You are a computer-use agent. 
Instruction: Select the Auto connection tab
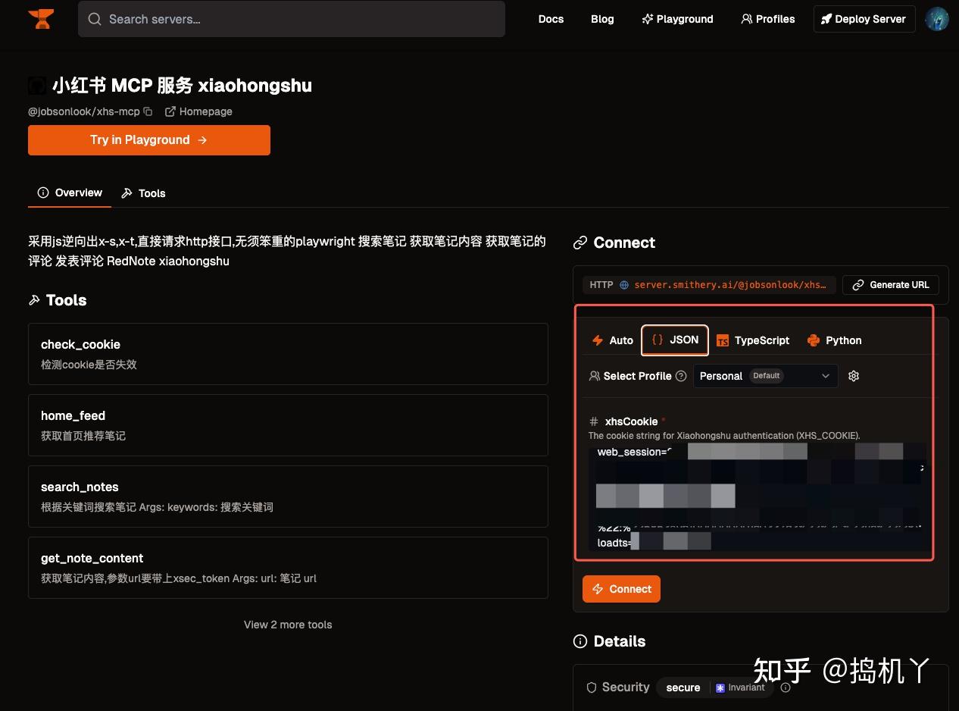point(612,340)
